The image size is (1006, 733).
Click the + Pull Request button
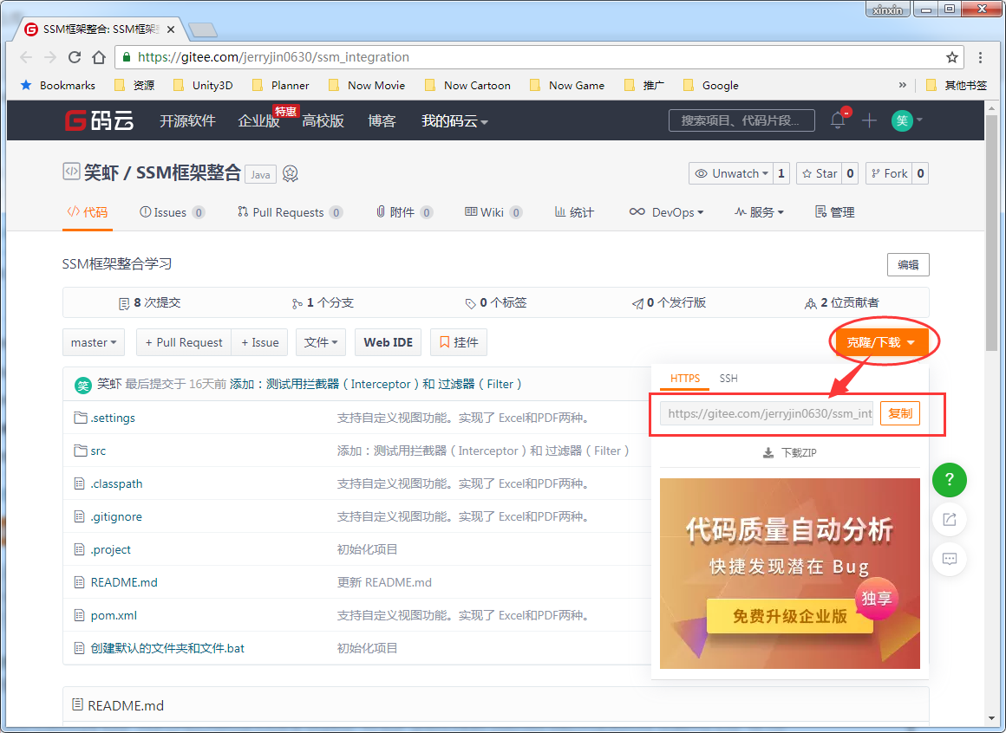pos(184,342)
